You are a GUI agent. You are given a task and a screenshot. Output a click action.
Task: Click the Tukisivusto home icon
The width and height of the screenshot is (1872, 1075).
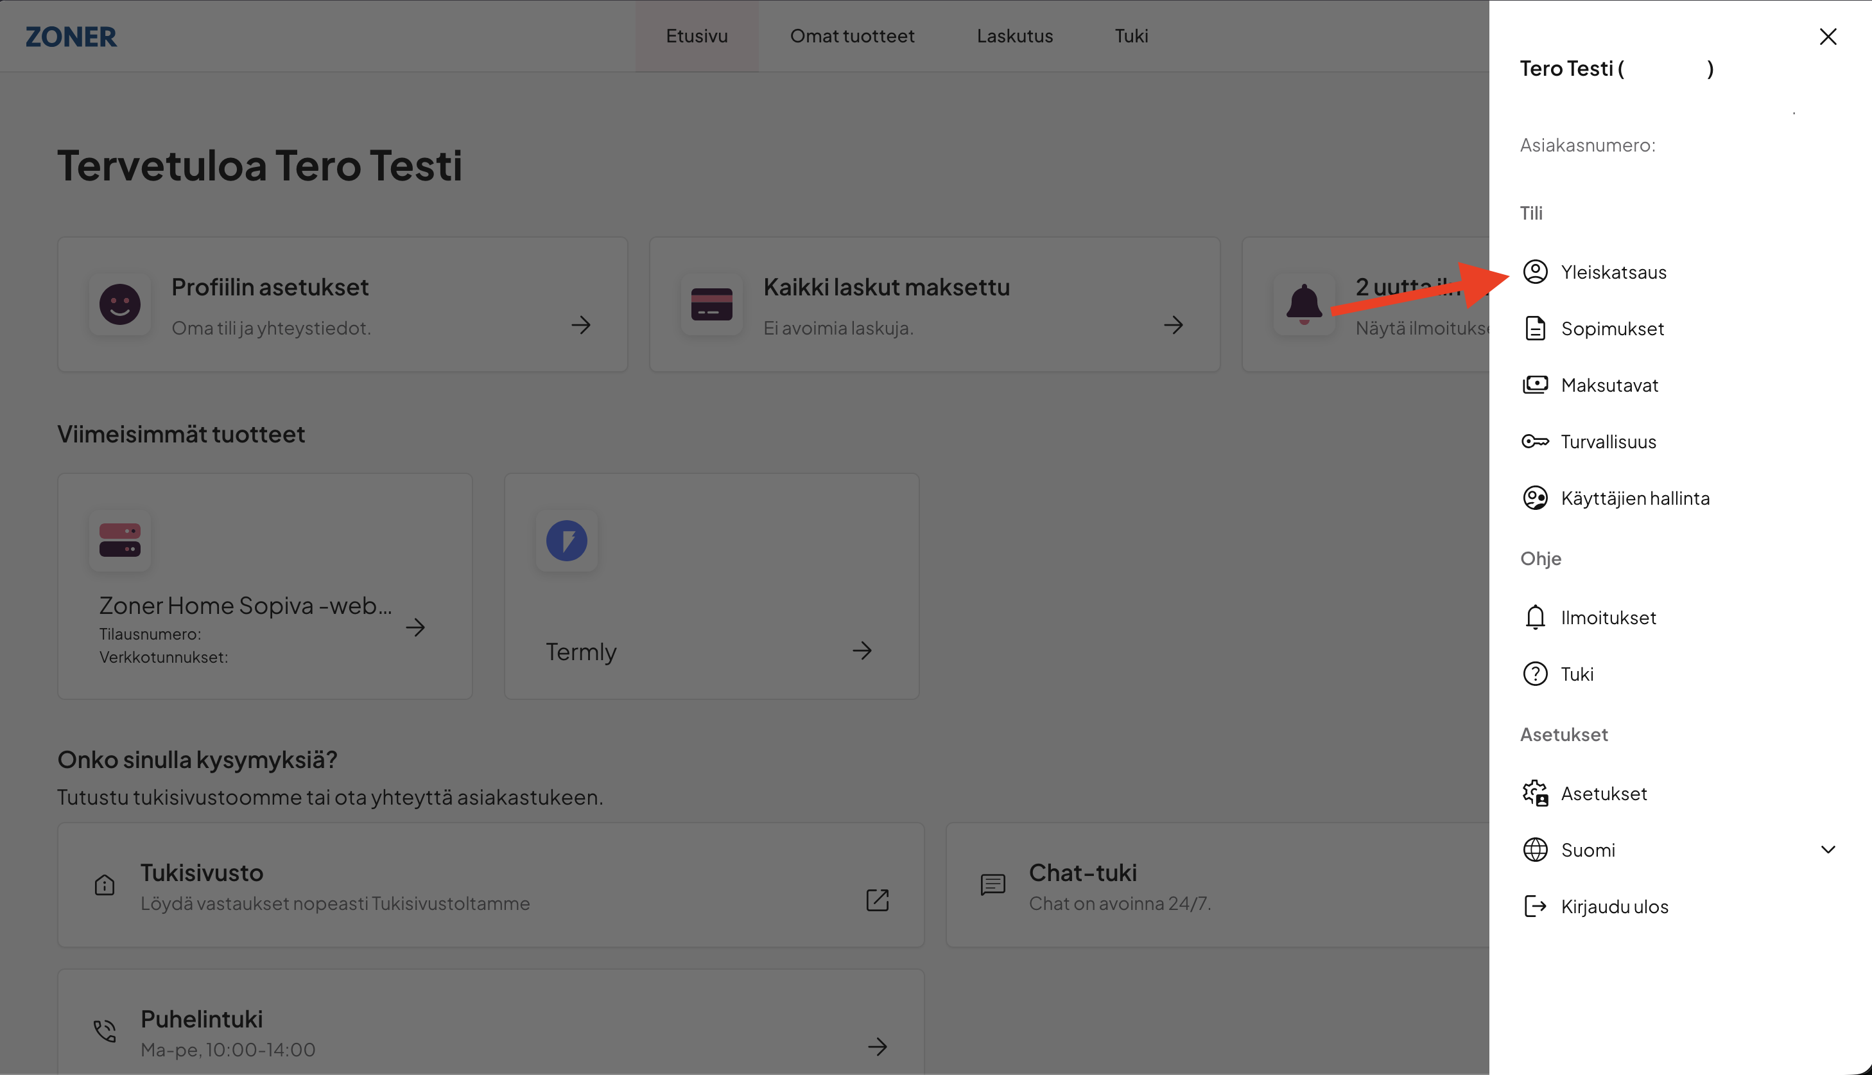point(105,884)
